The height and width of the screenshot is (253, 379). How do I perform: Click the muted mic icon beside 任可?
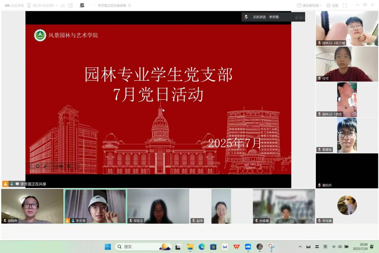pyautogui.click(x=319, y=78)
